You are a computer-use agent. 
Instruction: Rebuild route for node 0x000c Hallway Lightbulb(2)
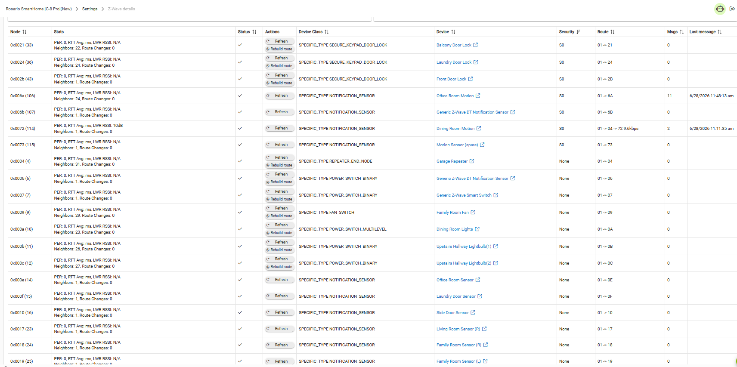pos(280,267)
